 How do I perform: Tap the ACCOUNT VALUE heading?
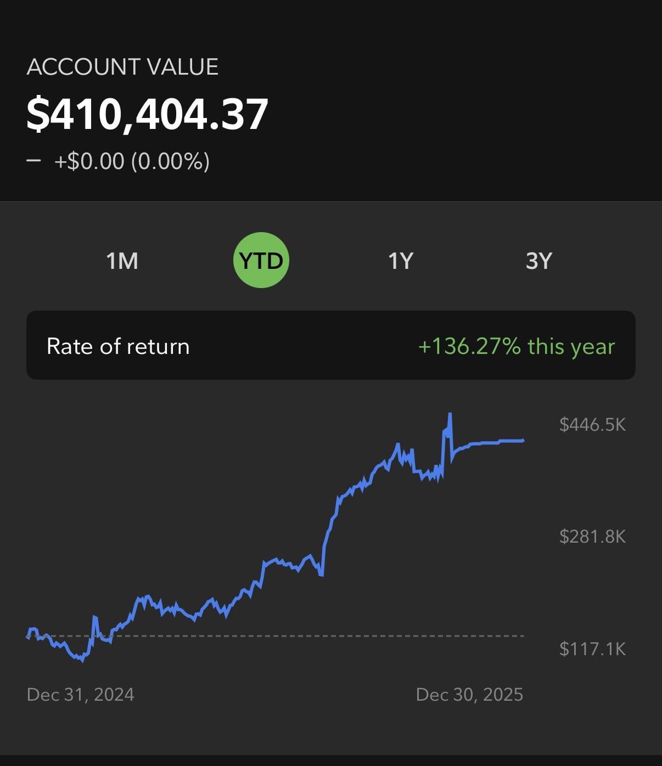click(122, 67)
